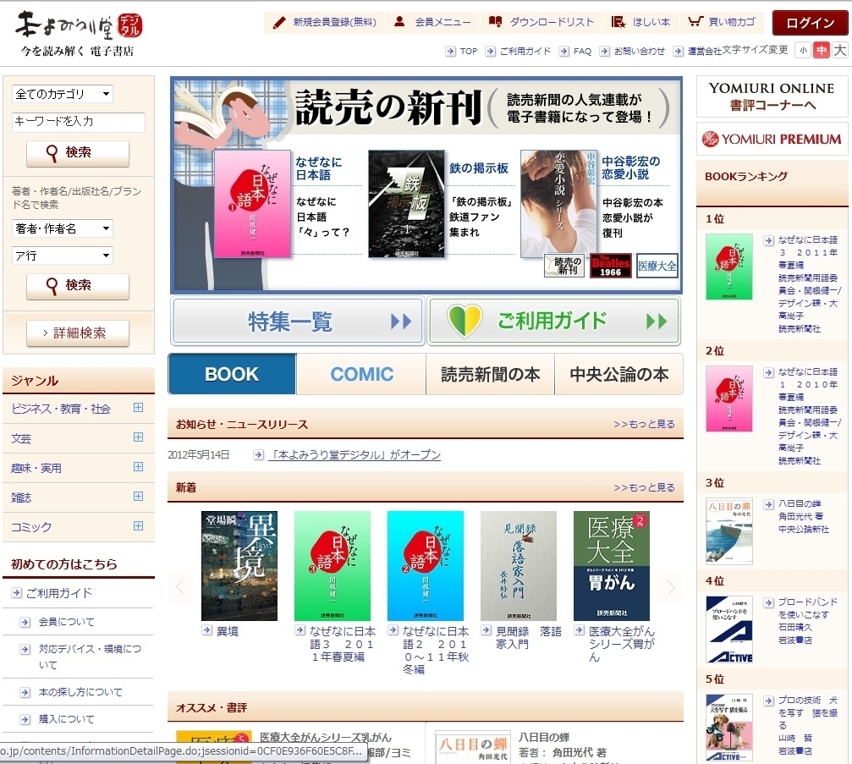Set text size to large (大)
The image size is (852, 764).
[x=840, y=51]
